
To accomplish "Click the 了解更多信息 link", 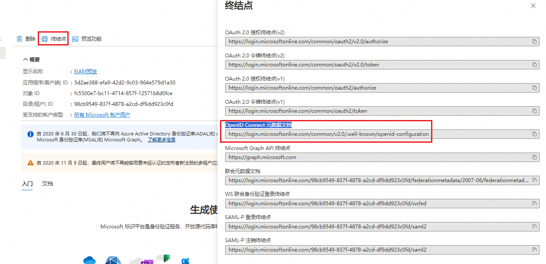I will [162, 140].
